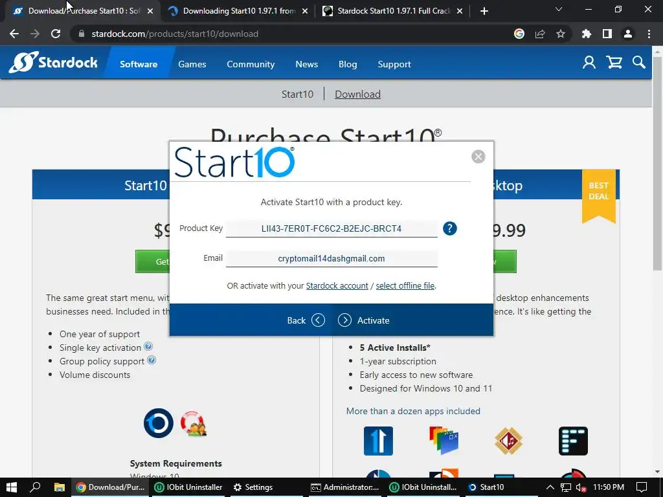Click the Back button in dialog

[x=306, y=320]
